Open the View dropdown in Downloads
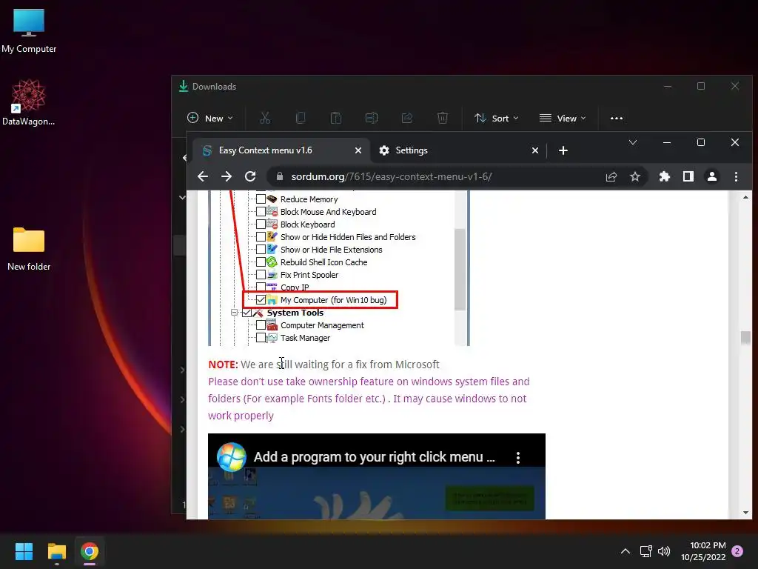 tap(563, 118)
